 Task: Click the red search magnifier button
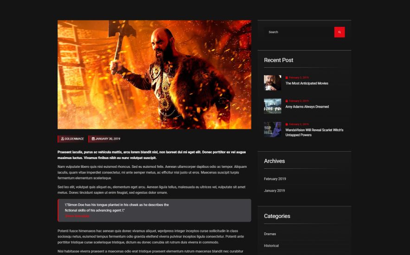pos(340,32)
